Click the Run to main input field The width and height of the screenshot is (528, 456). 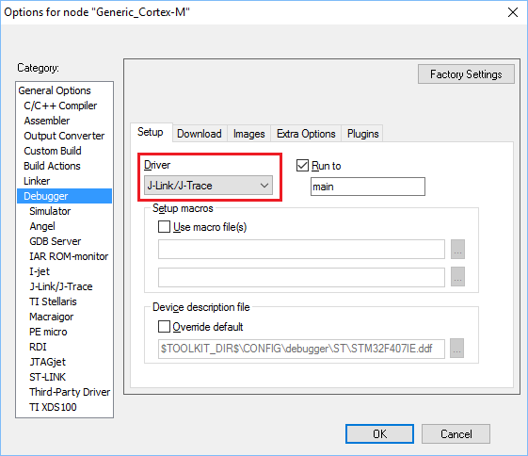pos(368,187)
